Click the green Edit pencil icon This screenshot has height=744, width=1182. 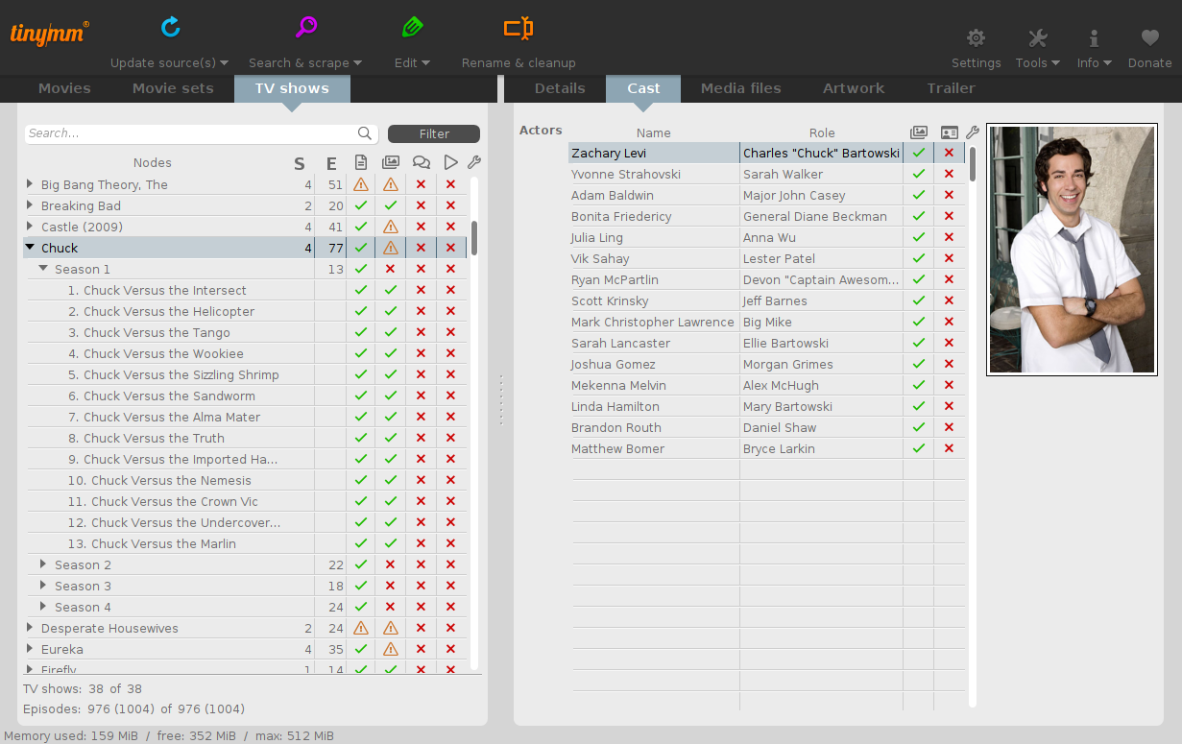(x=412, y=27)
